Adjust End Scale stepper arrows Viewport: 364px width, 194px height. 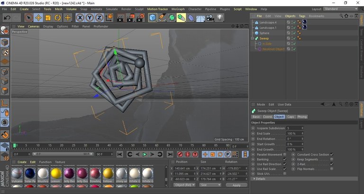302,133
